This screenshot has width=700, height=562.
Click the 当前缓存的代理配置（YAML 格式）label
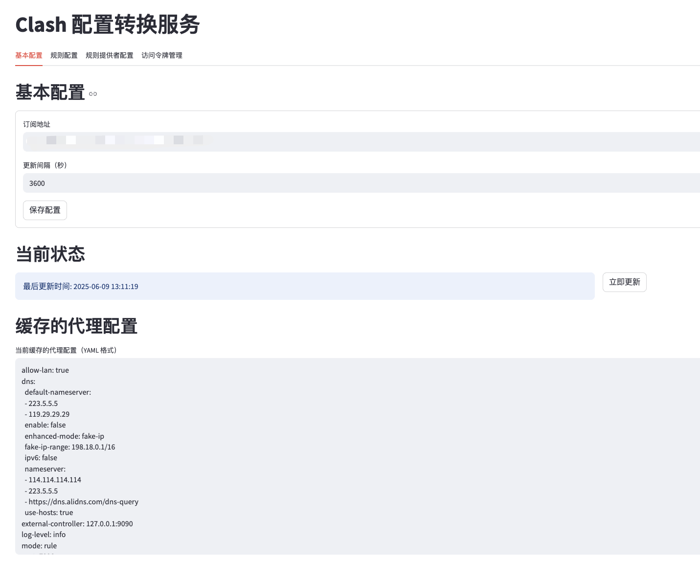click(66, 350)
